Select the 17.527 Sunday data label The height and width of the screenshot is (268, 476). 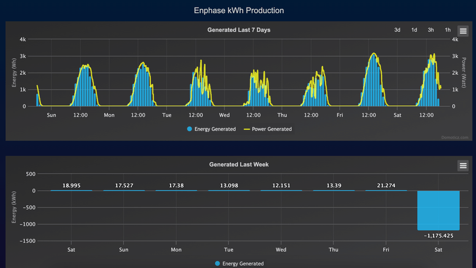pos(124,185)
